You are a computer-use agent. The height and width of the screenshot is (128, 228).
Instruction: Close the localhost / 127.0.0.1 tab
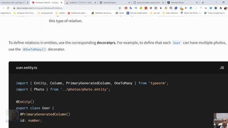pos(95,2)
